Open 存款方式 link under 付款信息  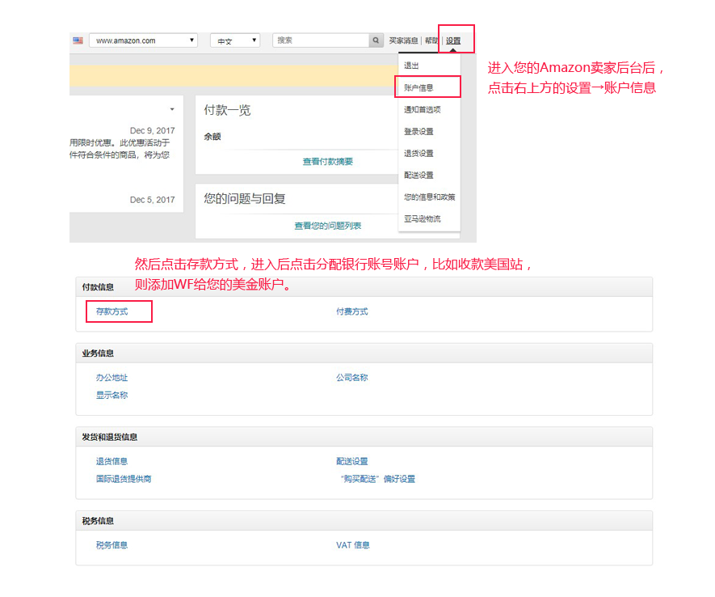[111, 311]
